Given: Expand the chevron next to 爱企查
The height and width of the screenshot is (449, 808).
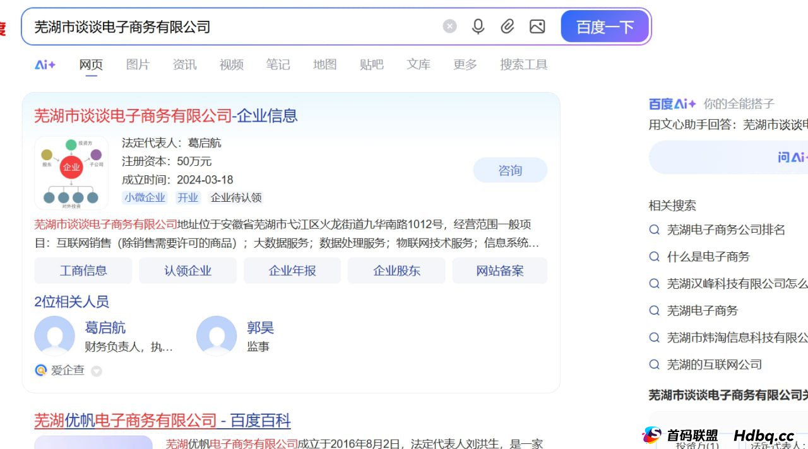Looking at the screenshot, I should tap(96, 371).
